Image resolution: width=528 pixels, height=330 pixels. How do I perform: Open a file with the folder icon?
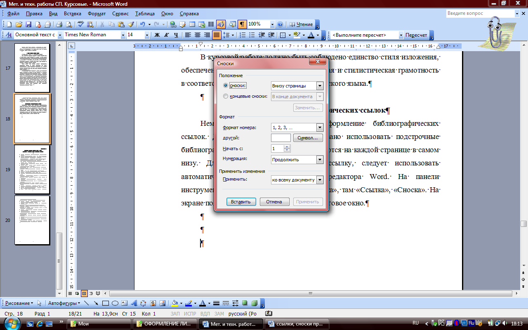point(20,24)
